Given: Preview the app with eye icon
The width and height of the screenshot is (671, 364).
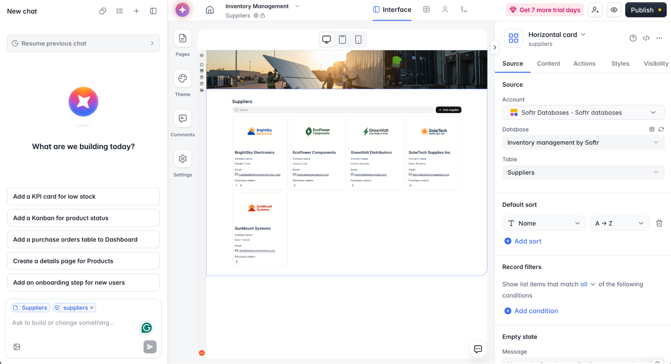Looking at the screenshot, I should point(614,10).
